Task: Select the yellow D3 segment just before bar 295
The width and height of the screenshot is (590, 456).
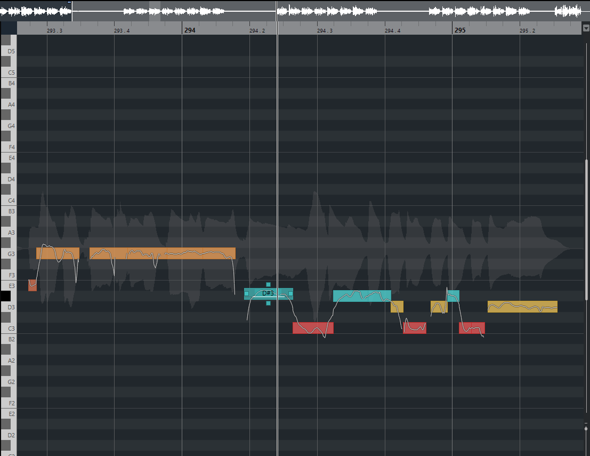Action: pyautogui.click(x=439, y=307)
